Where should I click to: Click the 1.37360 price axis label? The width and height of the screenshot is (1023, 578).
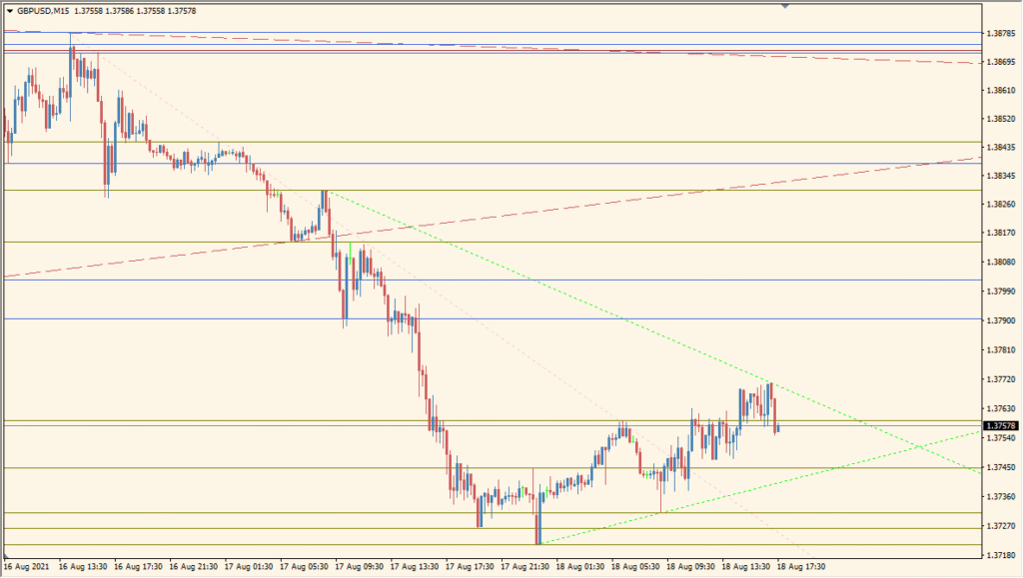1001,496
